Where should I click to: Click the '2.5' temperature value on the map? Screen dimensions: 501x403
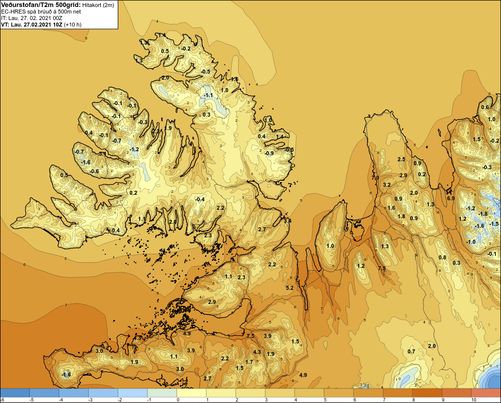[x=401, y=159]
